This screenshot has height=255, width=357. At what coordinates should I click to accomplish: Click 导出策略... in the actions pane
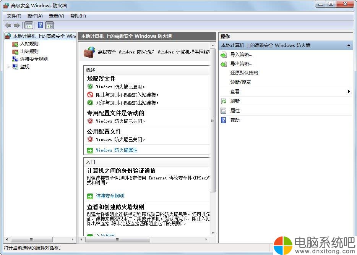[241, 64]
